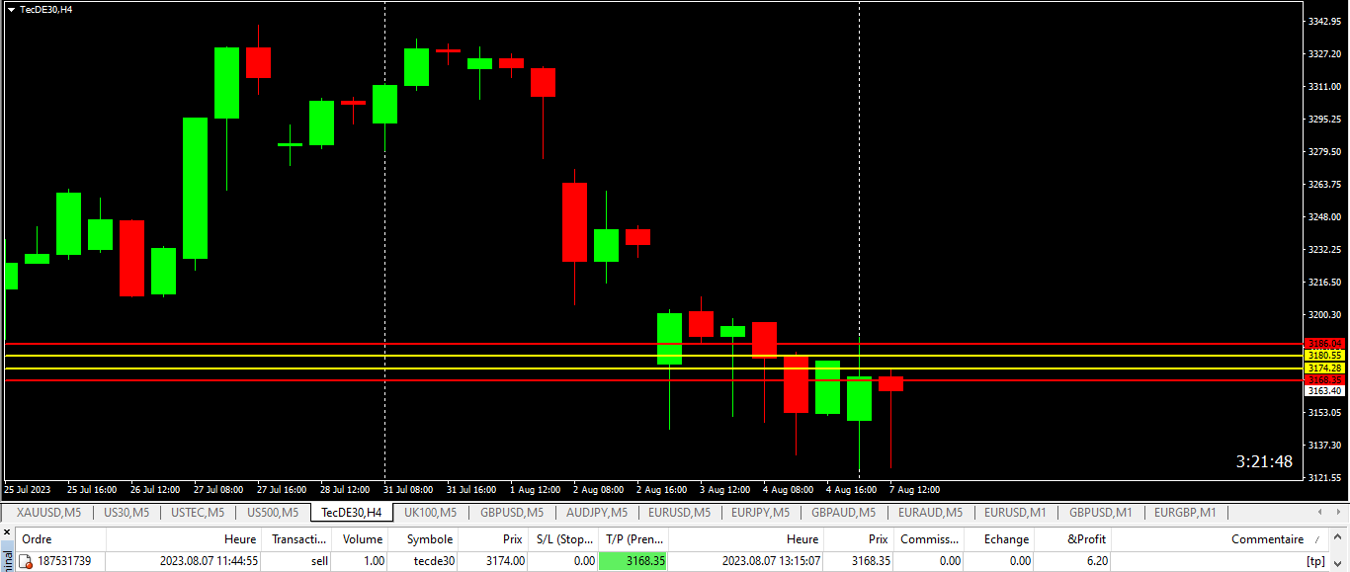Select the red 3186.04 price level label
1350x572 pixels.
tap(1324, 343)
